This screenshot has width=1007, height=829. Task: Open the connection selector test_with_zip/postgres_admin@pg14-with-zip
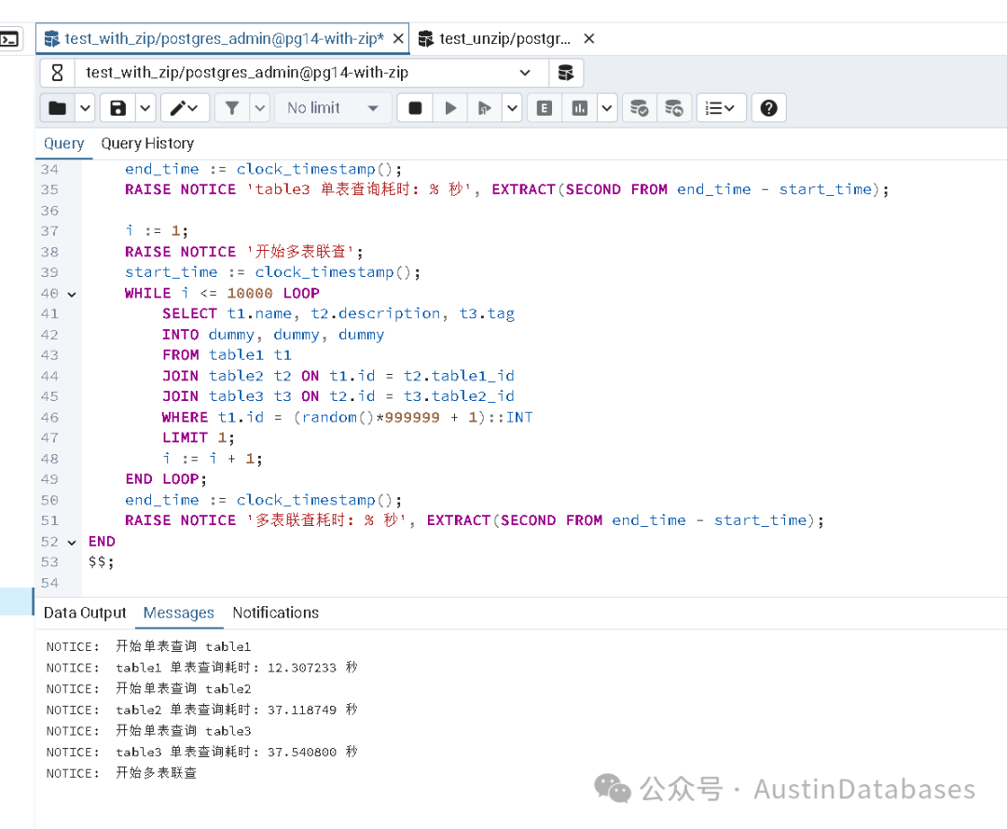pos(311,73)
